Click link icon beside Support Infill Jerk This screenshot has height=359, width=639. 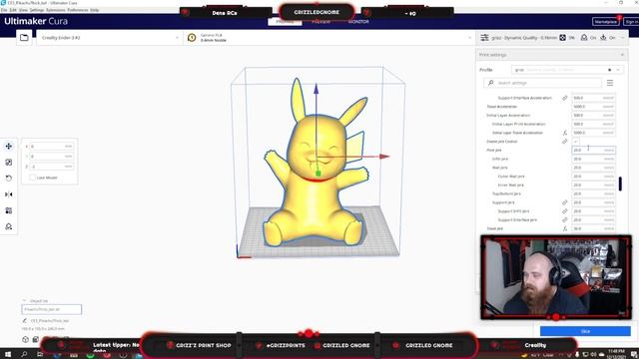tap(565, 211)
